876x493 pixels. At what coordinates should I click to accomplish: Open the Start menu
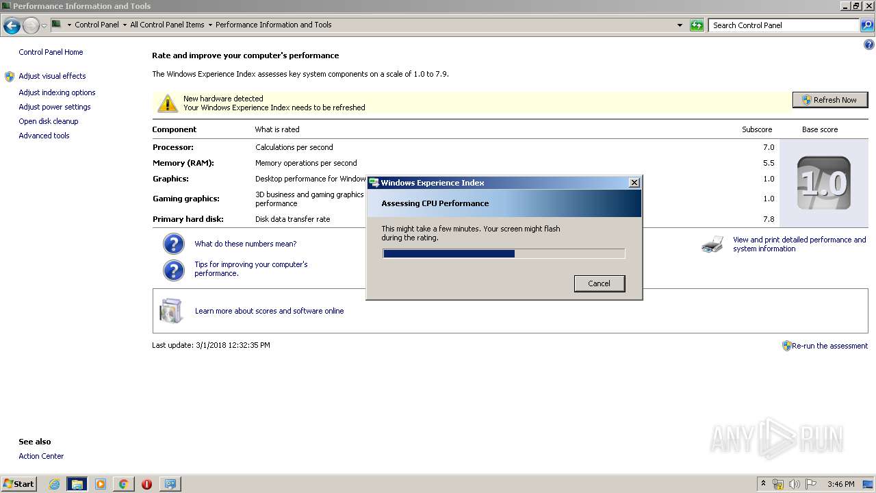coord(19,483)
